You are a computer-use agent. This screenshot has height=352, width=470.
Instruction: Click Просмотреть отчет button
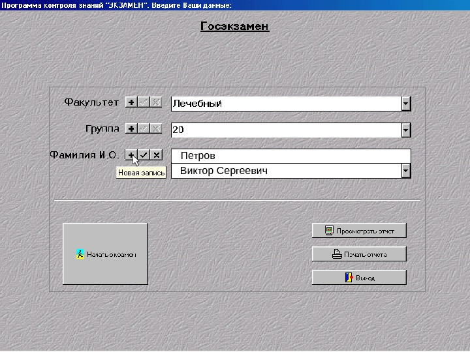pos(359,231)
